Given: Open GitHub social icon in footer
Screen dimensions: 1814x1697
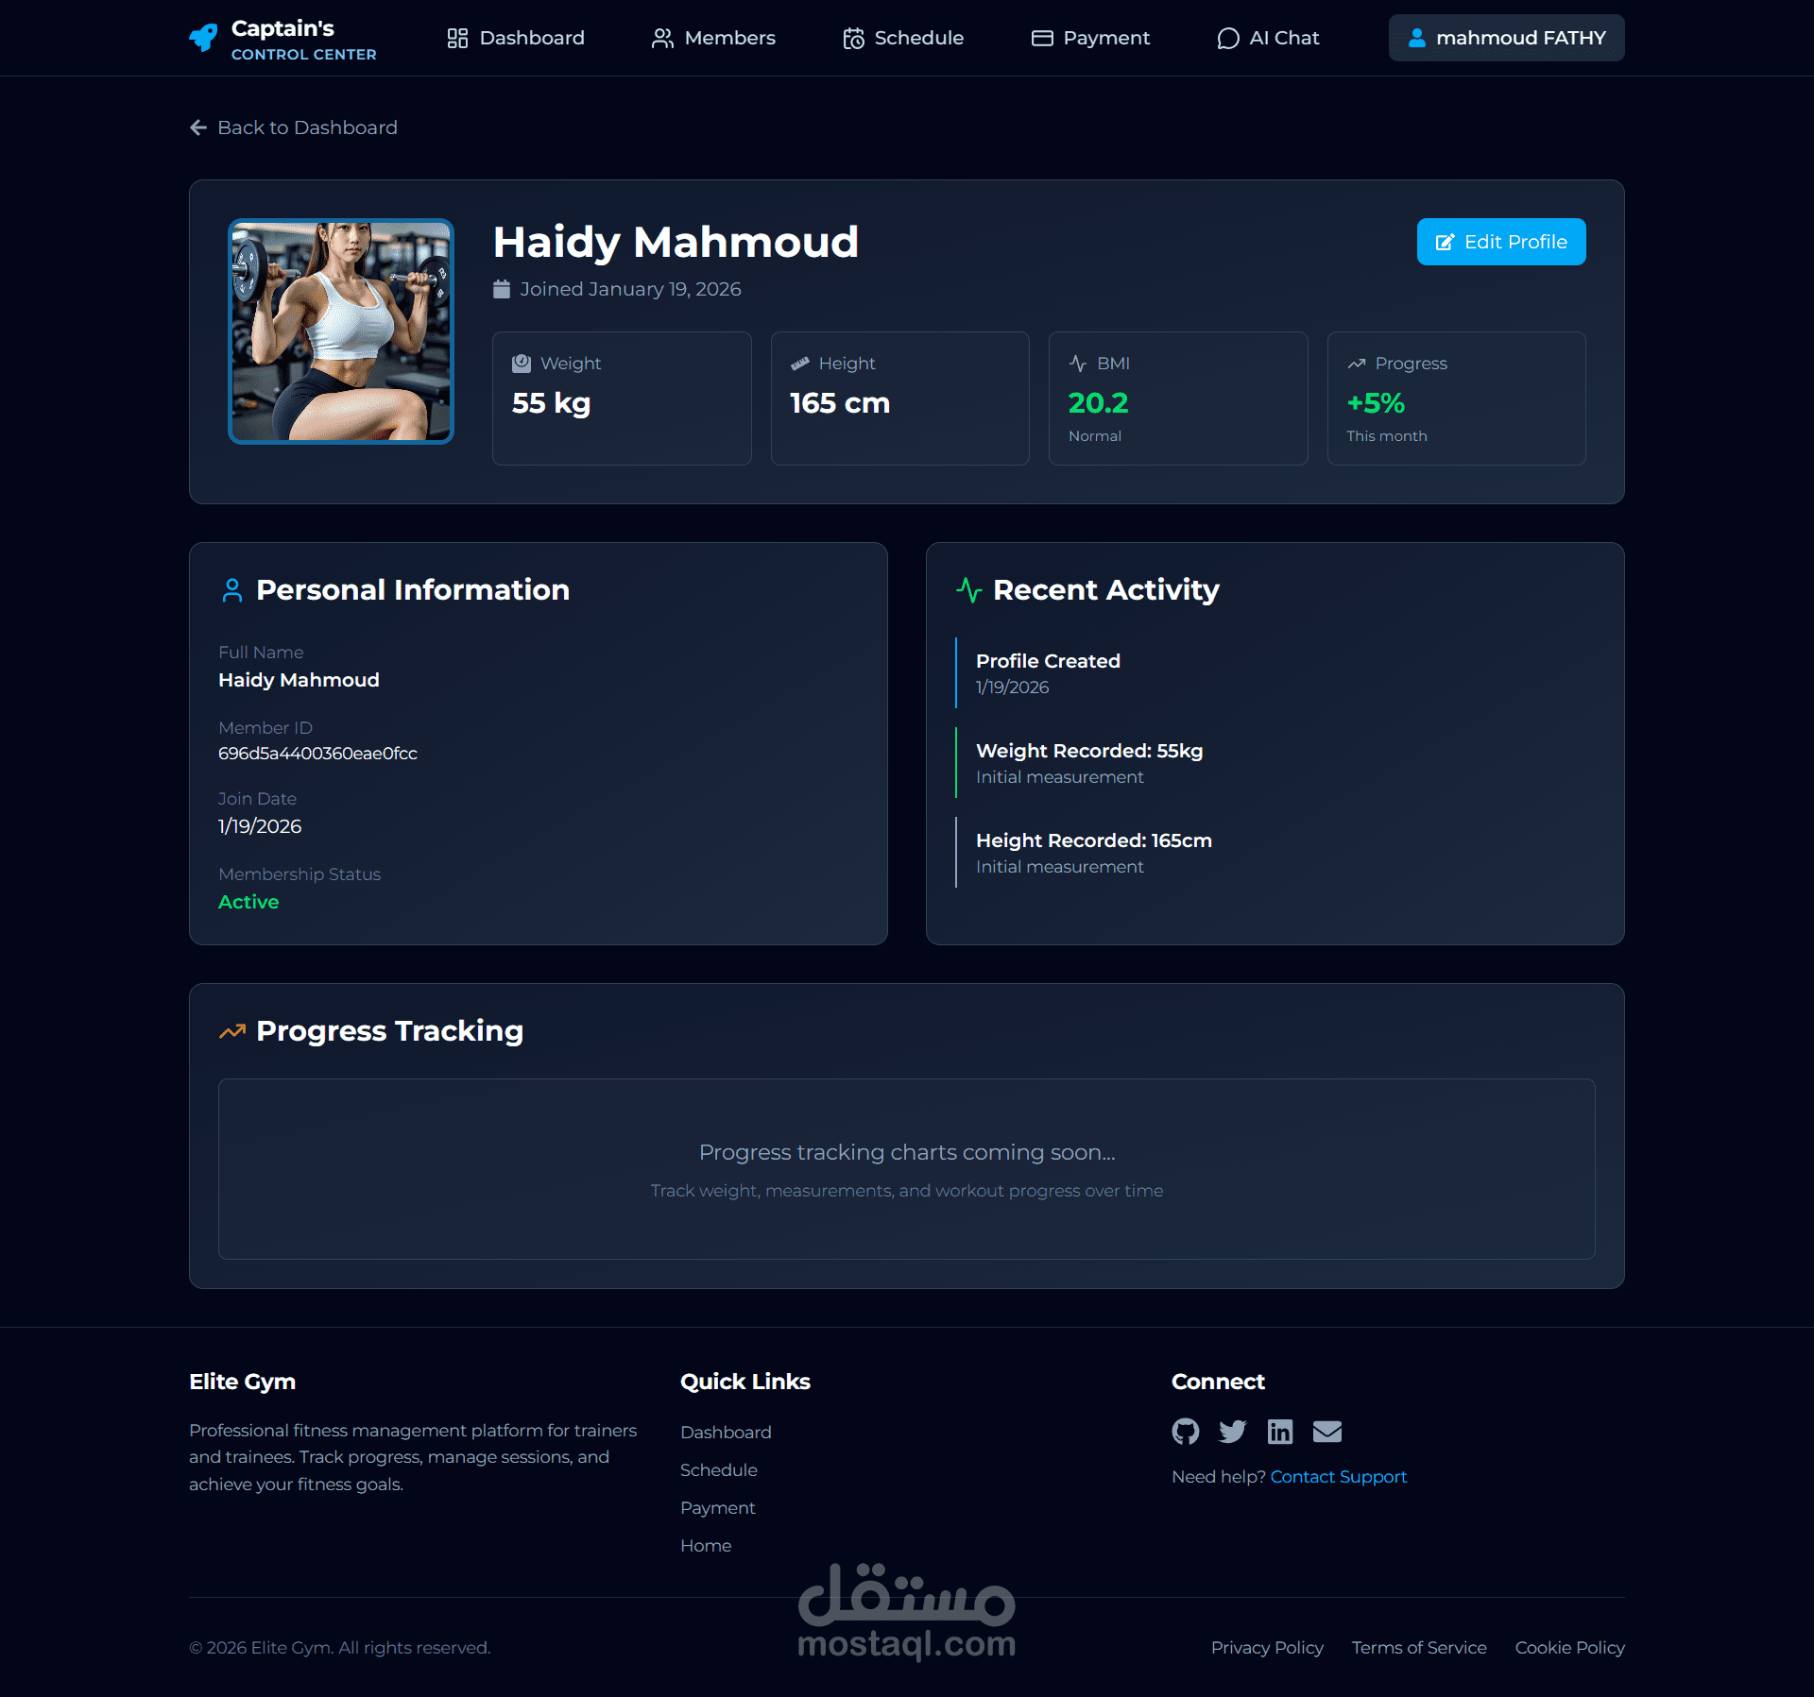Looking at the screenshot, I should (x=1185, y=1432).
